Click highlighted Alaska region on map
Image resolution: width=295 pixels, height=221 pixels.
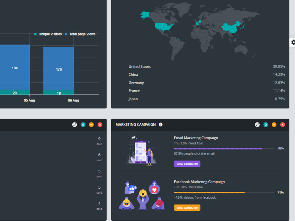[x=145, y=15]
